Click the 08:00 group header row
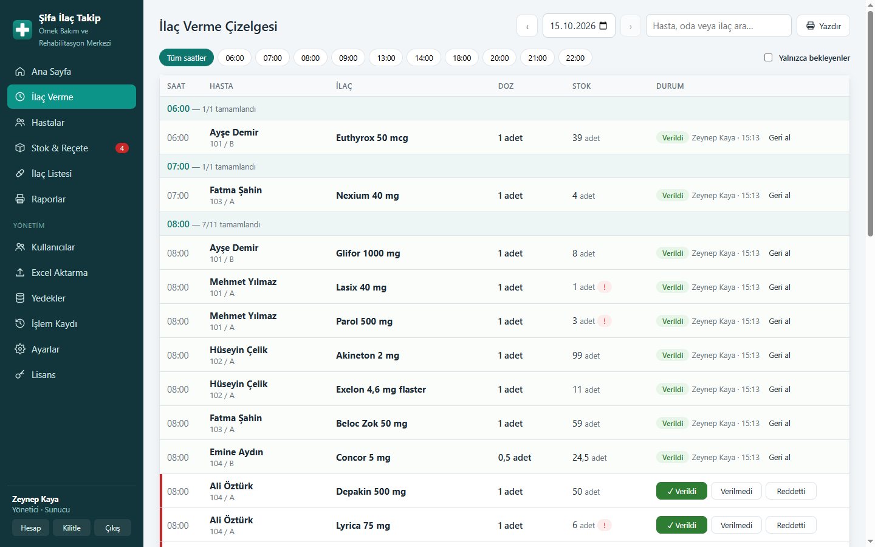875x547 pixels. [504, 224]
